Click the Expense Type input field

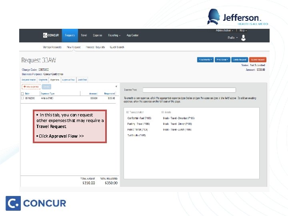point(189,90)
